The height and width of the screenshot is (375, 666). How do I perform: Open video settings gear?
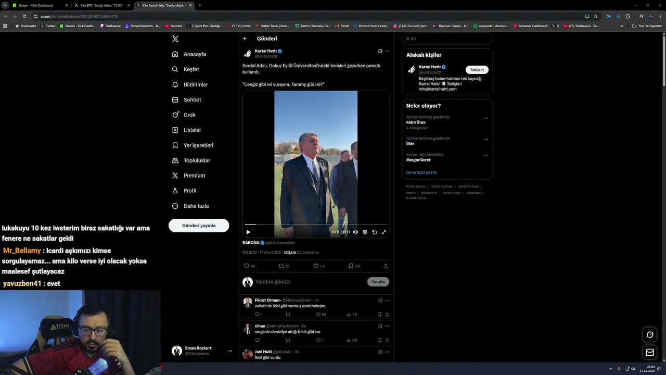click(x=365, y=232)
